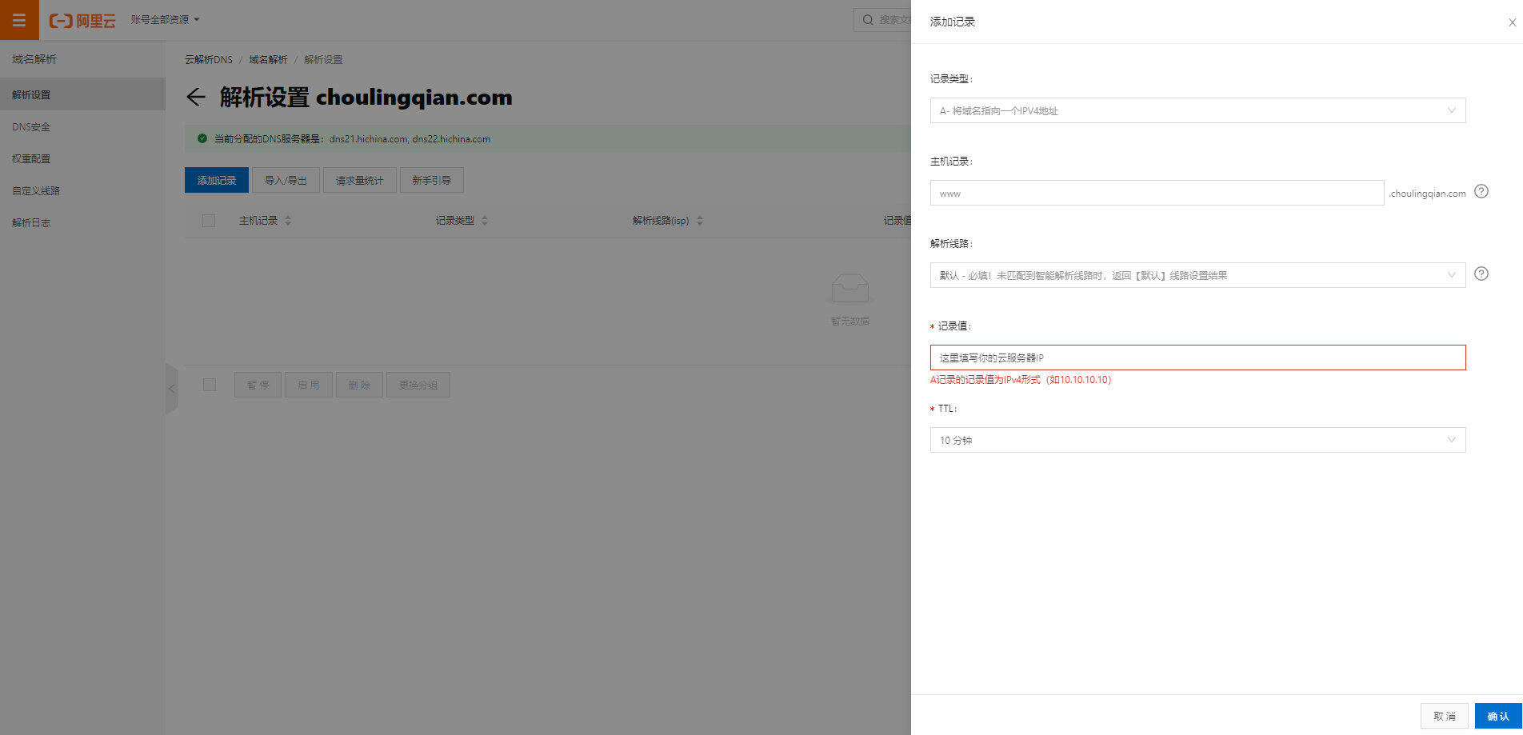1523x735 pixels.
Task: Click the 更换分组 batch button
Action: coord(418,385)
